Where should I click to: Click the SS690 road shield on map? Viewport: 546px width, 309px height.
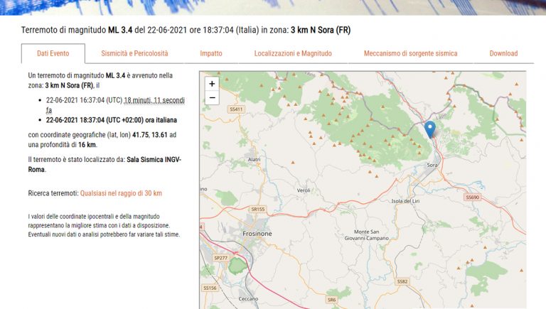pos(473,197)
